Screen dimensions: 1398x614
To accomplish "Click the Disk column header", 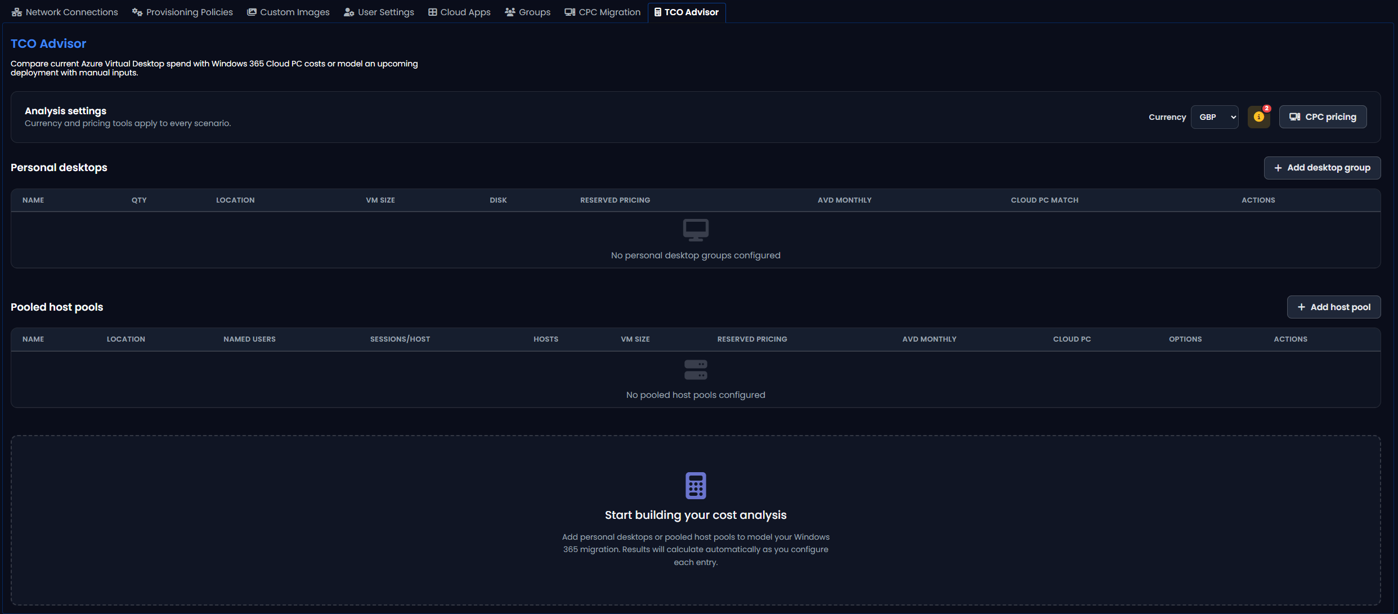I will (498, 200).
